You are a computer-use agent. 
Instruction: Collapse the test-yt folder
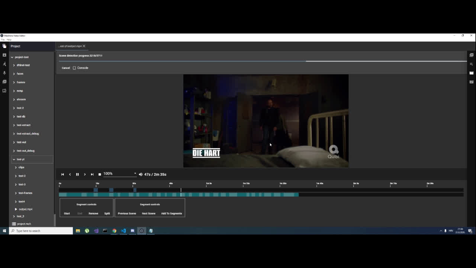[x=14, y=159]
